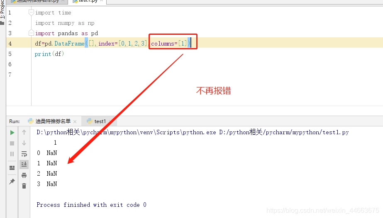Switch to 迪桑特推荐名单 run tab

pos(53,121)
